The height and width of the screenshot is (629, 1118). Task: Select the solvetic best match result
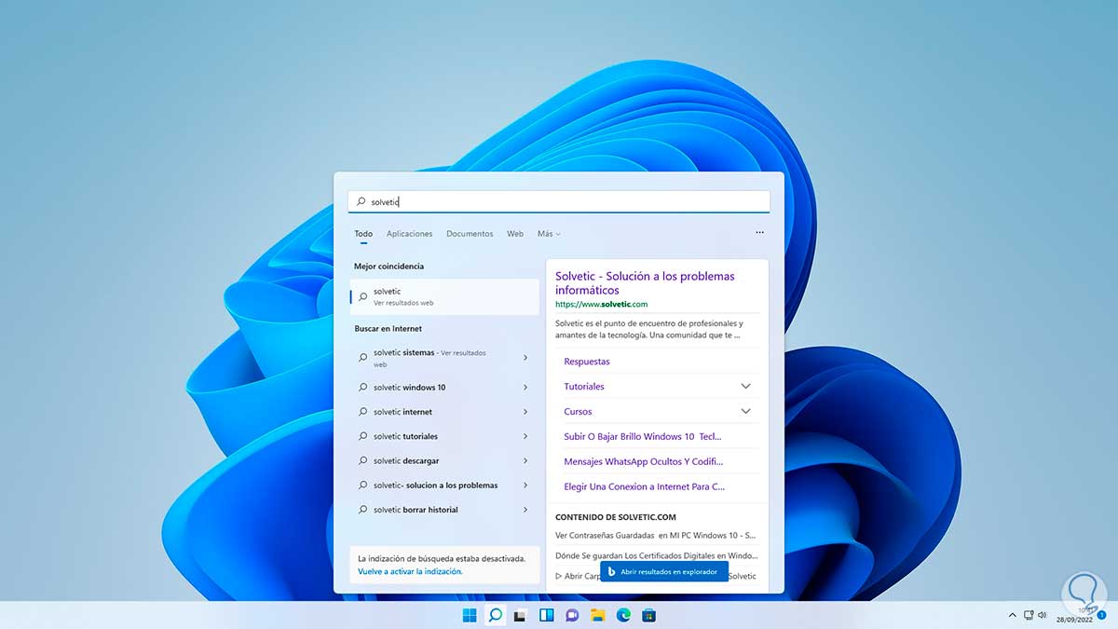tap(445, 296)
